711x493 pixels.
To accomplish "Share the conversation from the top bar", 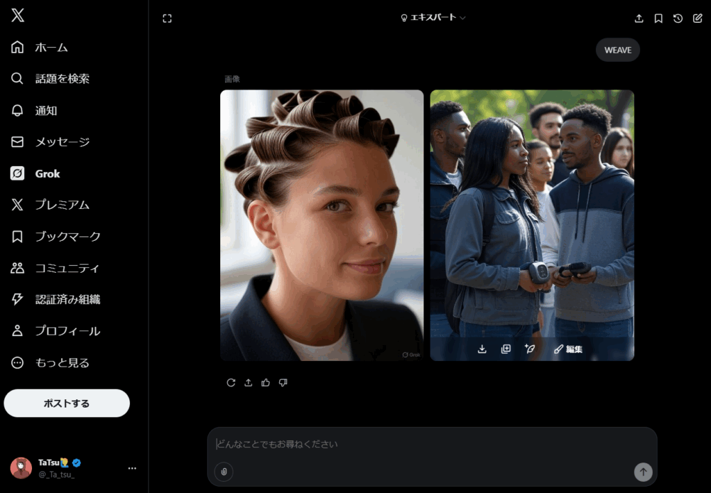I will pos(639,19).
